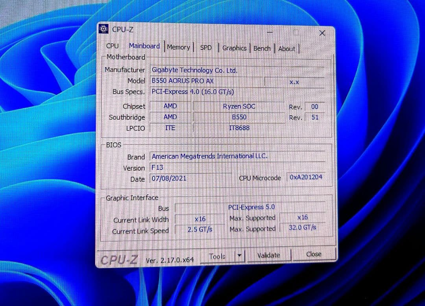Click the CPU-Z application icon in titlebar
This screenshot has width=425, height=306.
point(103,29)
